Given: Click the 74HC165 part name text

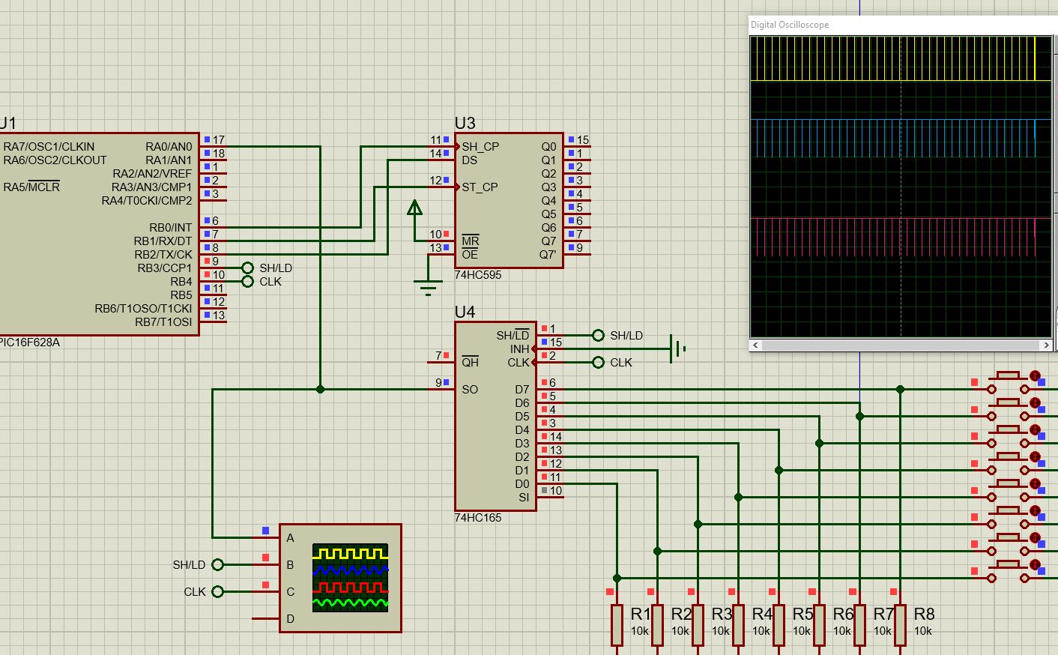Looking at the screenshot, I should 478,518.
